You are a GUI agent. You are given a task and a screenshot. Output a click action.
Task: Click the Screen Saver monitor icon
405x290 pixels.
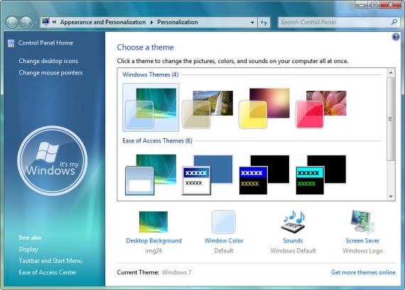pos(362,222)
